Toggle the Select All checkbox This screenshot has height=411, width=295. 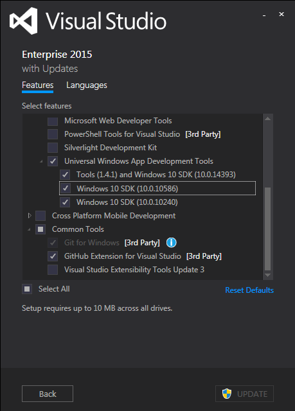(x=27, y=289)
